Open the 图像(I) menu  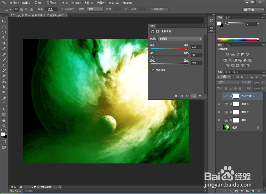coord(39,3)
